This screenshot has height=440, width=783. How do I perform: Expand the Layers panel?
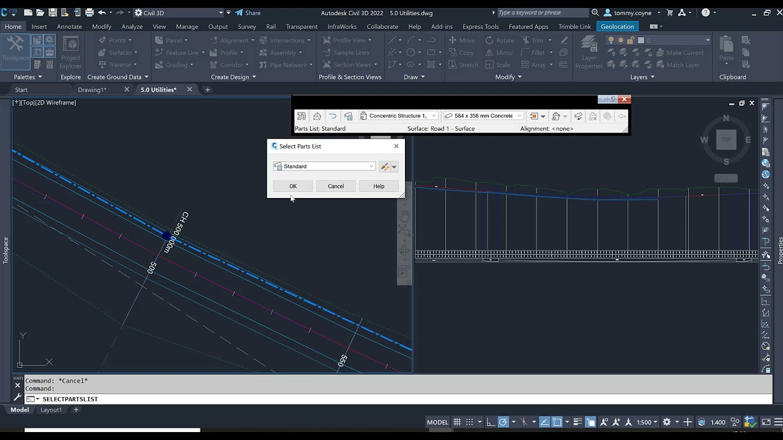(642, 77)
